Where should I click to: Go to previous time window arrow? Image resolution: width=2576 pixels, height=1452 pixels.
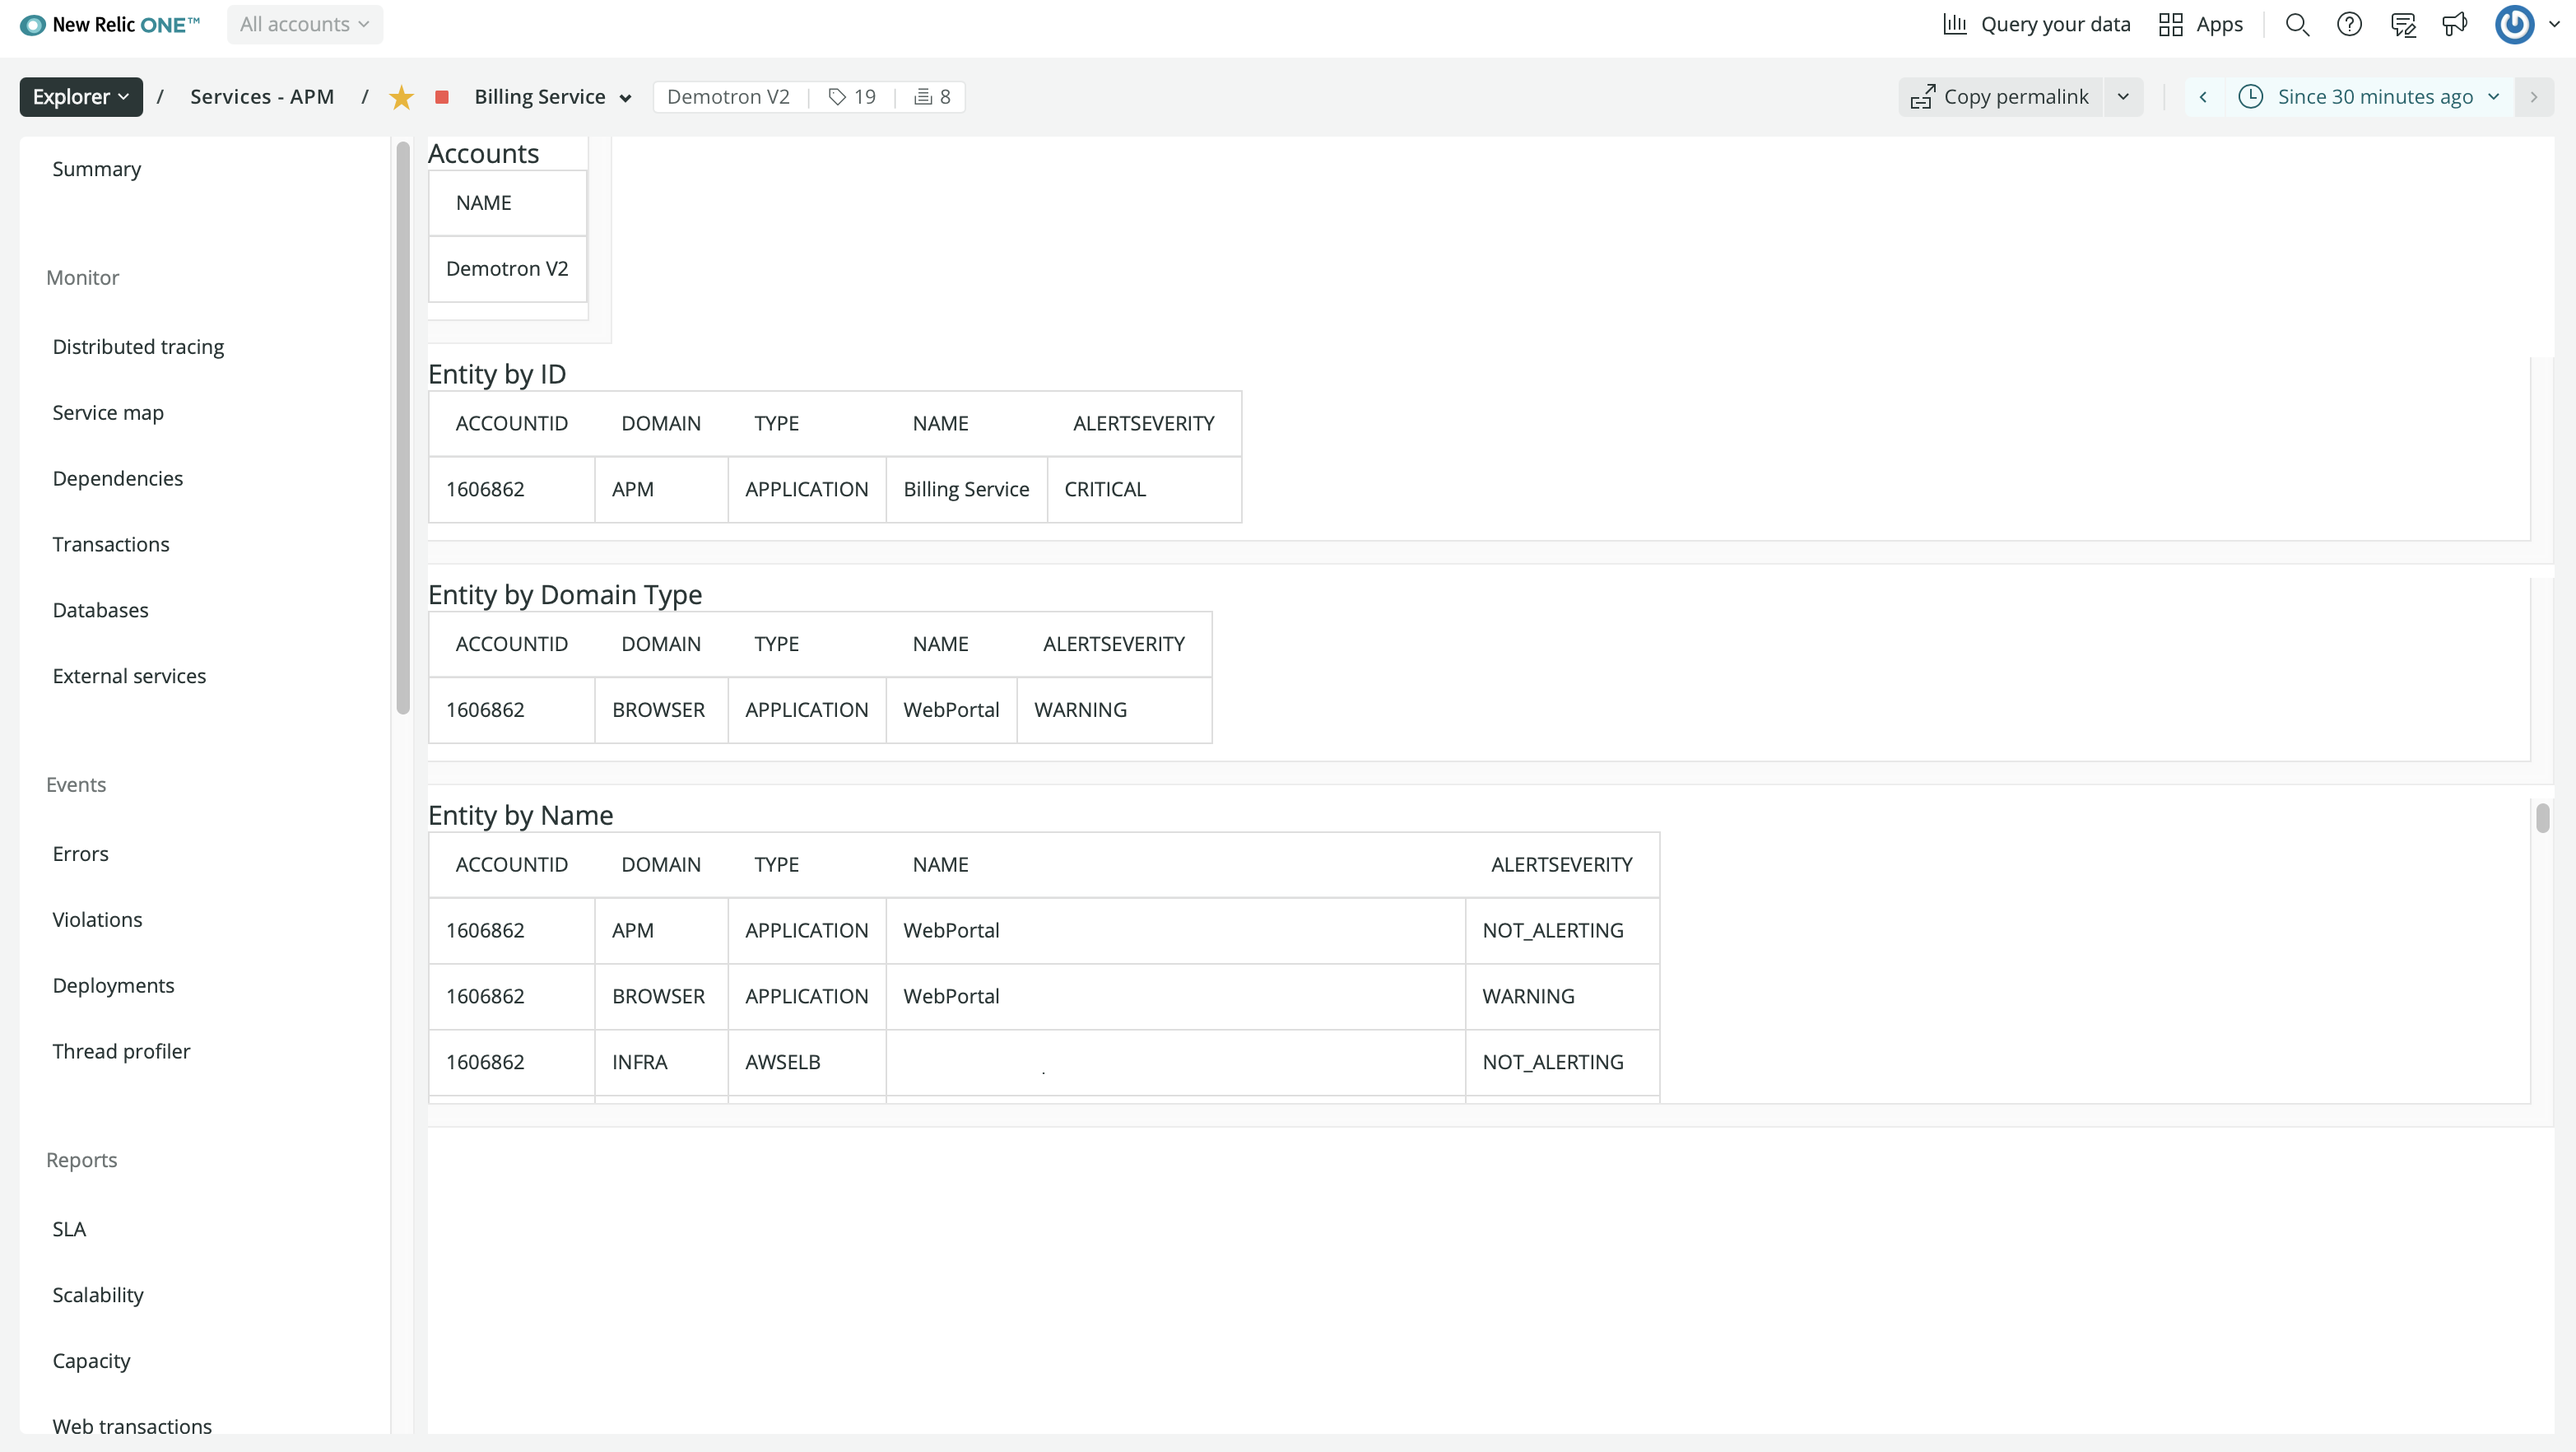(2203, 97)
